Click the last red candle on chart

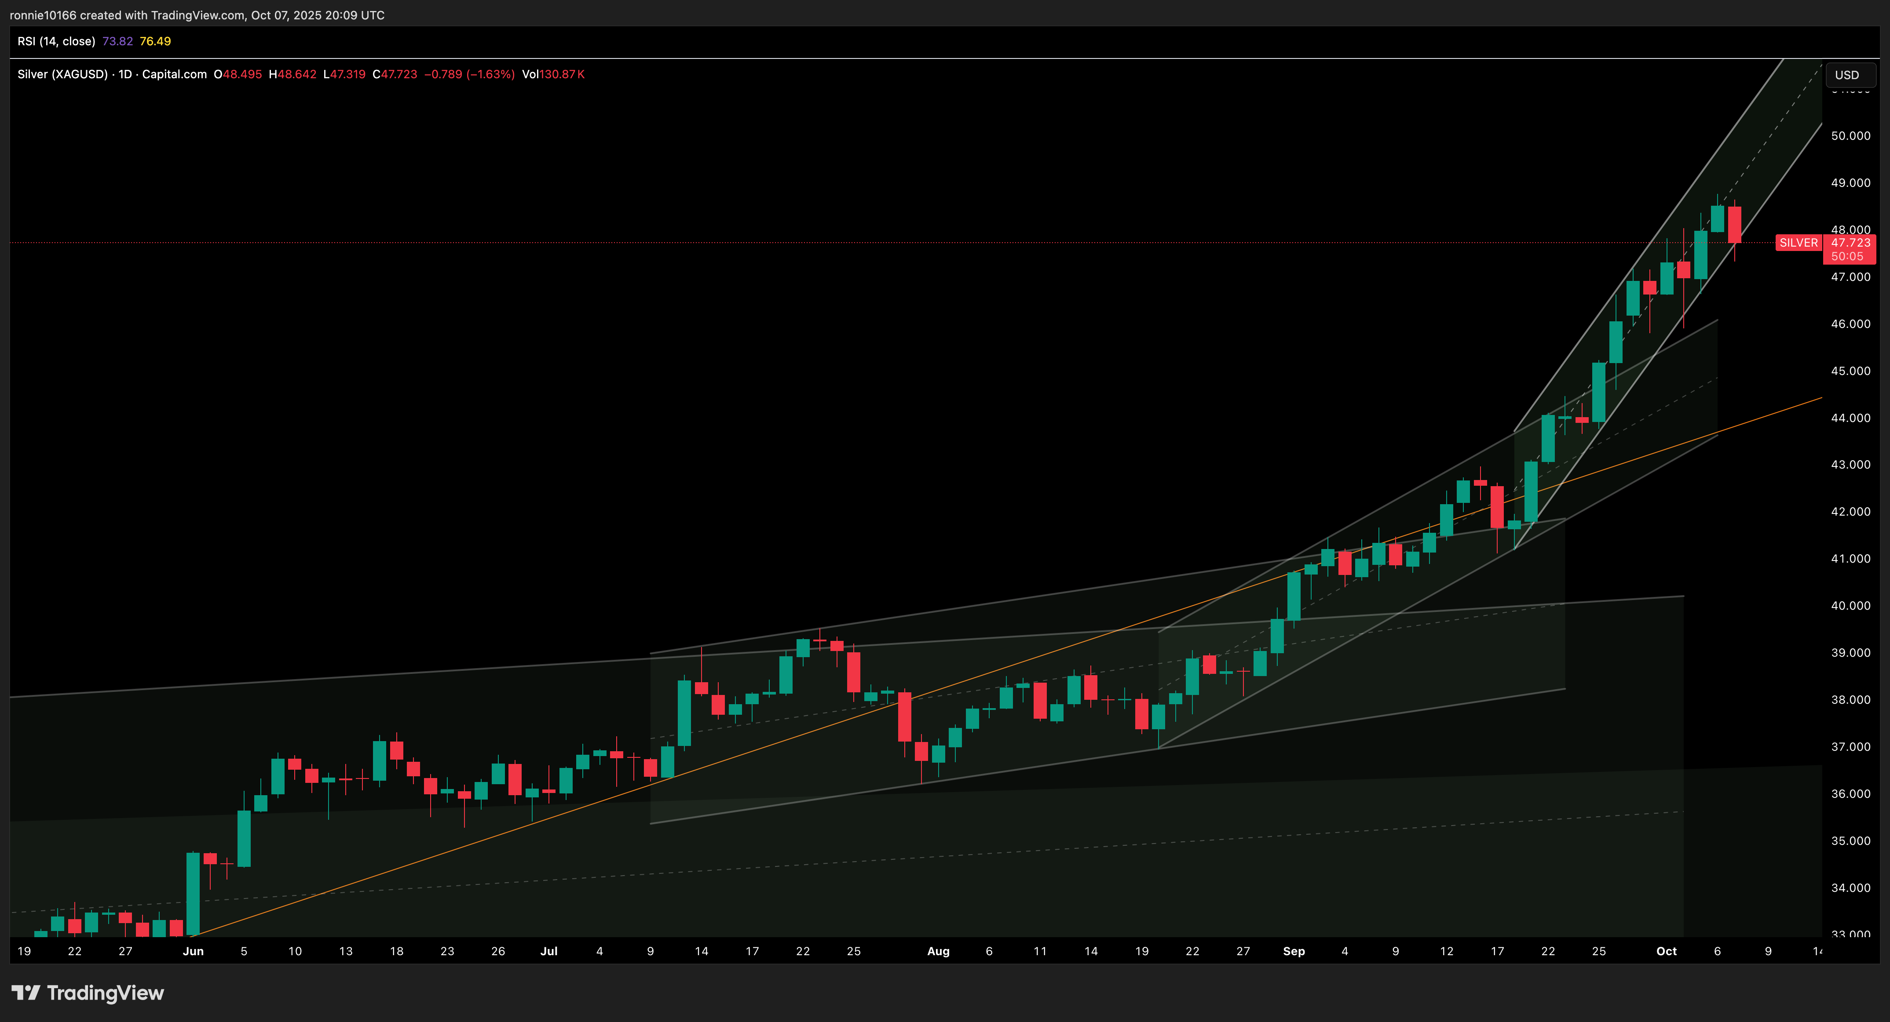[1734, 224]
